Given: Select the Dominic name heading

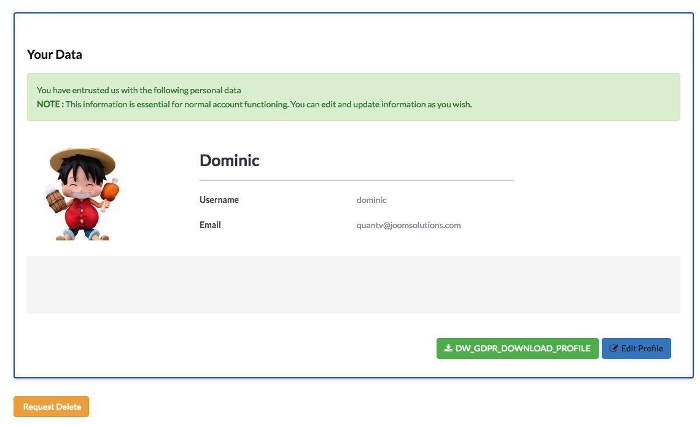Looking at the screenshot, I should click(230, 161).
